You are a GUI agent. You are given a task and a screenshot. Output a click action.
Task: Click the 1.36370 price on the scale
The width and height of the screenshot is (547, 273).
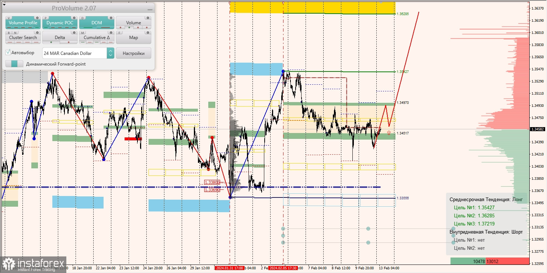(539, 8)
